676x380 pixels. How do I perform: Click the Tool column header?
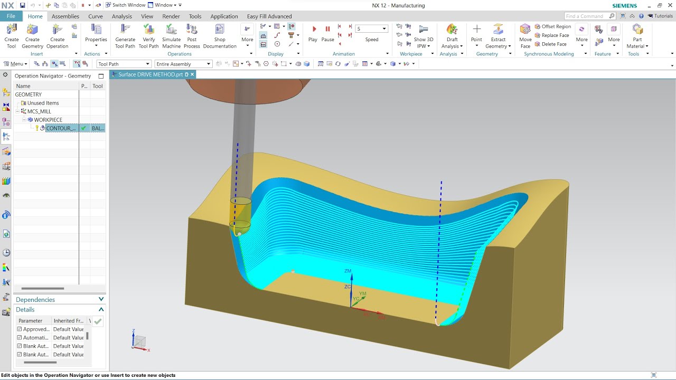pos(98,86)
